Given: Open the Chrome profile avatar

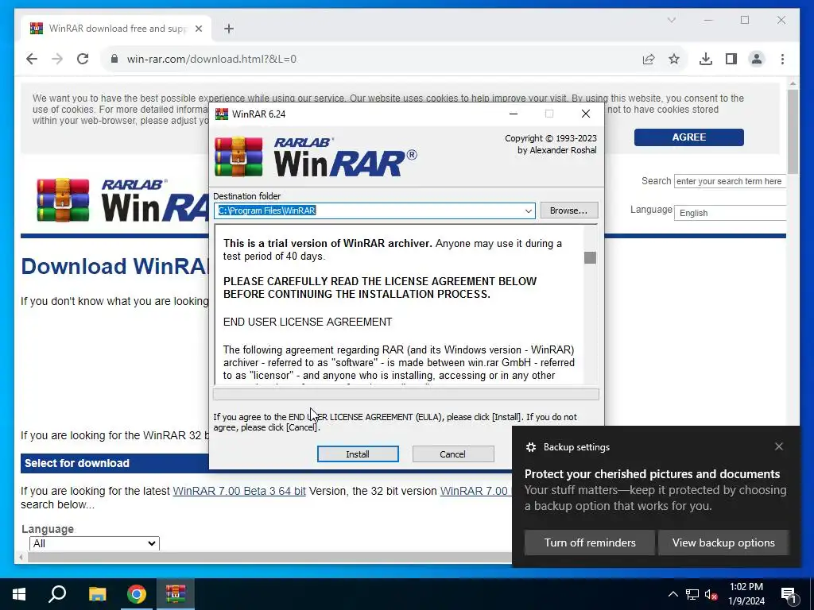Looking at the screenshot, I should pyautogui.click(x=757, y=59).
